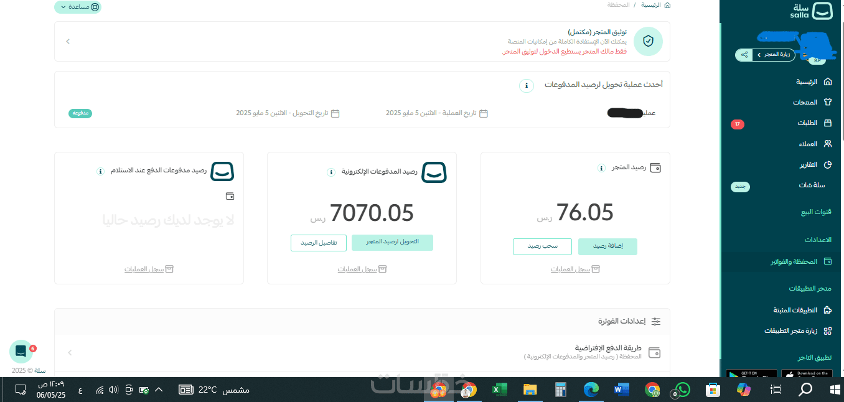Click info icon next to رصيد المتجر

coord(601,168)
